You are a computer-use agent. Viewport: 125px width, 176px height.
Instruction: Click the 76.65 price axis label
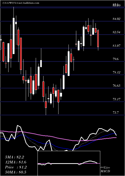coord(116,86)
